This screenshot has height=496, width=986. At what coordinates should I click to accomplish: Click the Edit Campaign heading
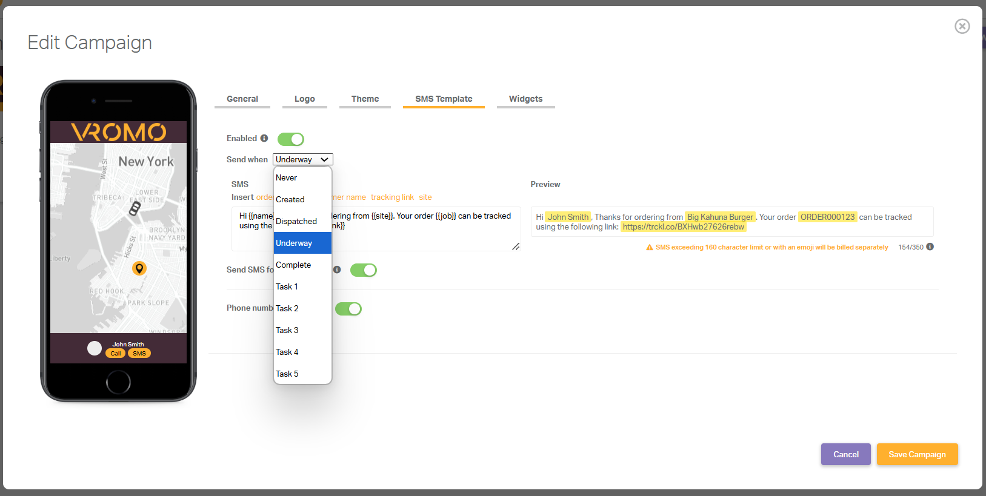pos(90,42)
